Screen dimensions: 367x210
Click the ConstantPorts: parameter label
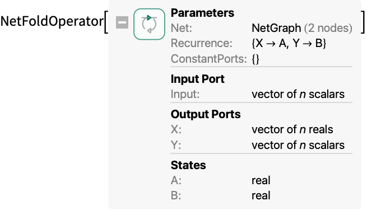point(209,59)
